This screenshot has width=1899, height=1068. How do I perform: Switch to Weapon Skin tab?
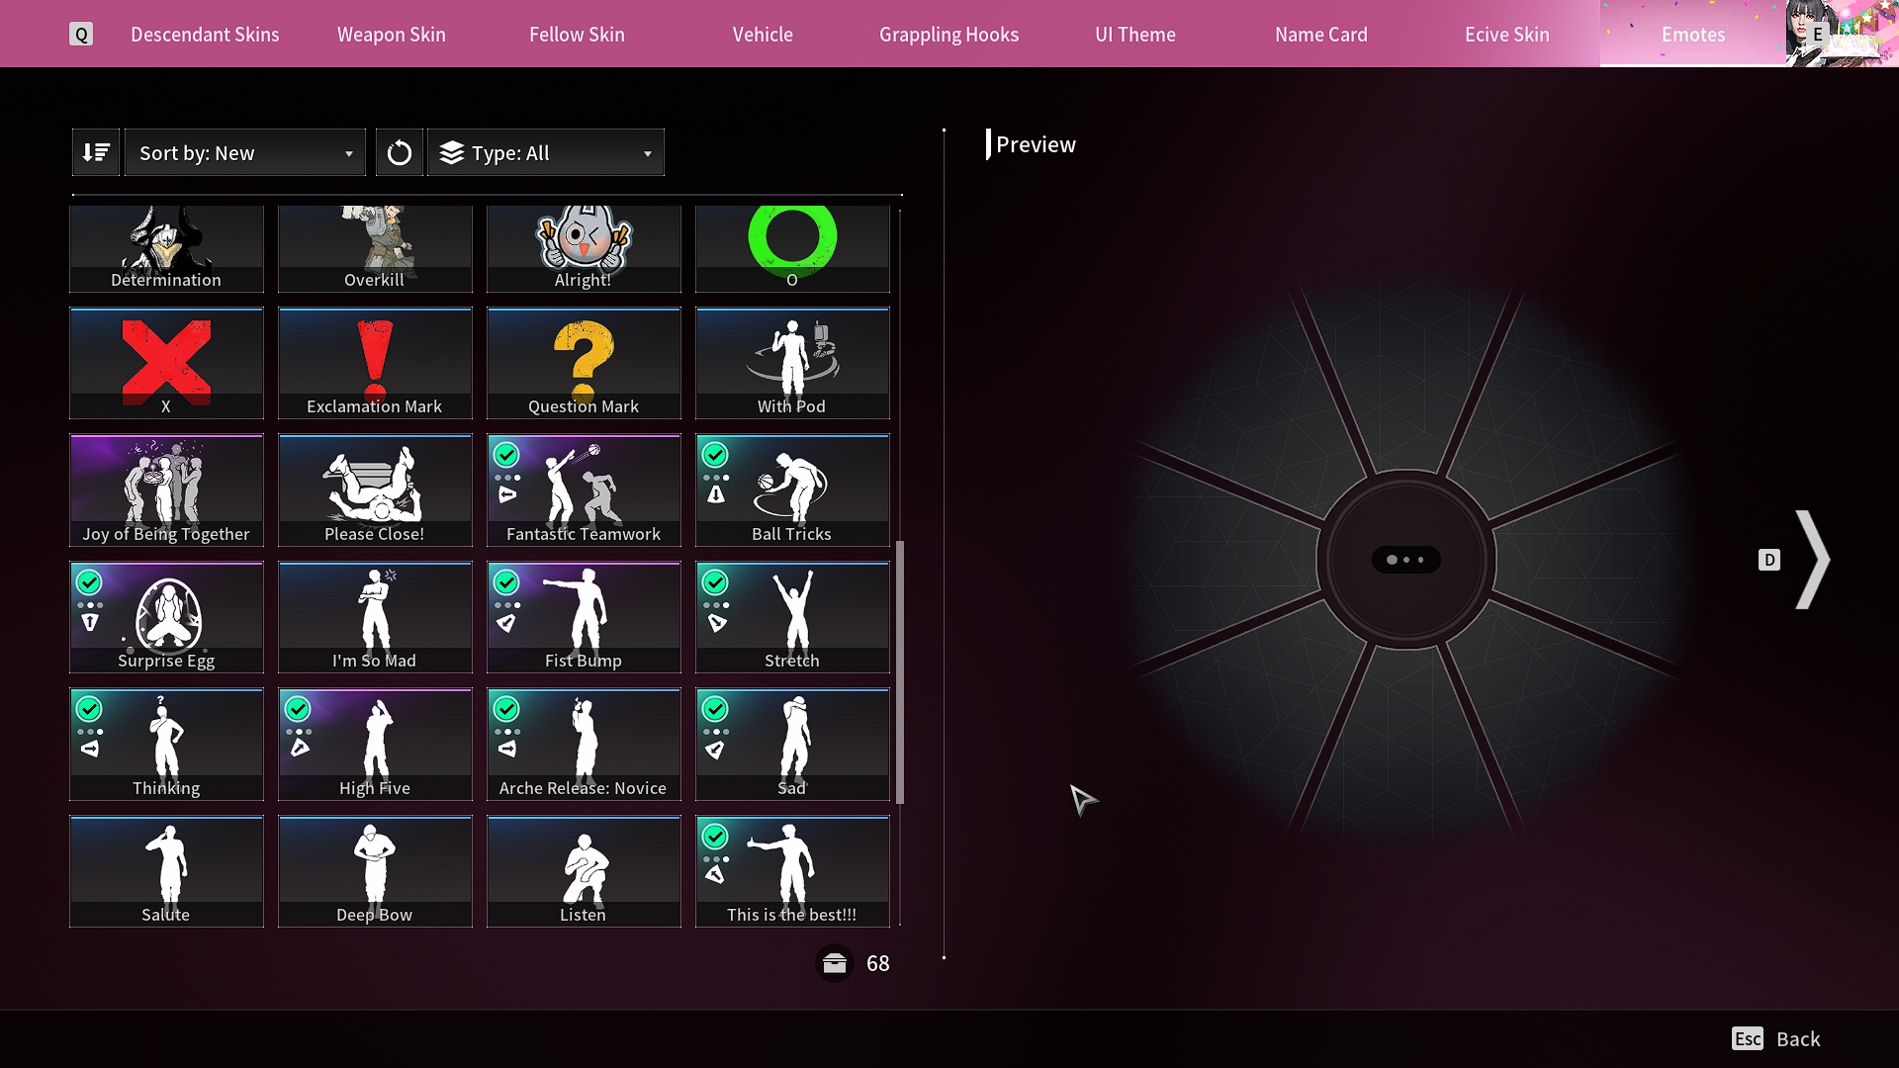(392, 35)
